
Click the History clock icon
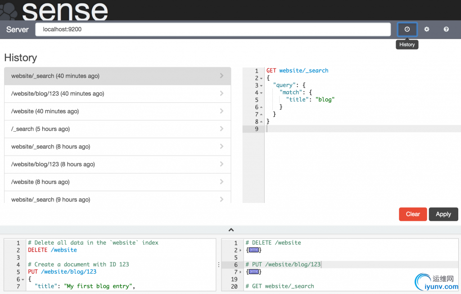coord(407,29)
